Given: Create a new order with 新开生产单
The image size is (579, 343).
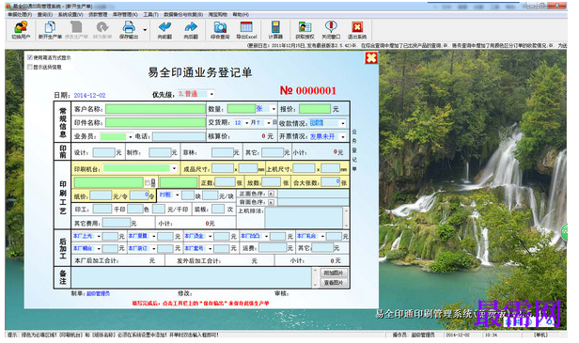Looking at the screenshot, I should click(x=50, y=29).
